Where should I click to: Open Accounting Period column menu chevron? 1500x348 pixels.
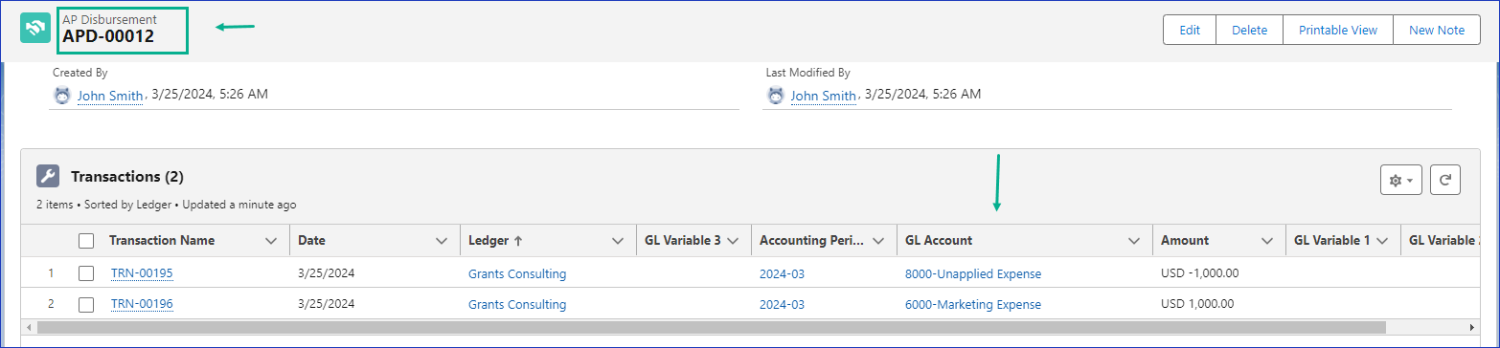877,241
